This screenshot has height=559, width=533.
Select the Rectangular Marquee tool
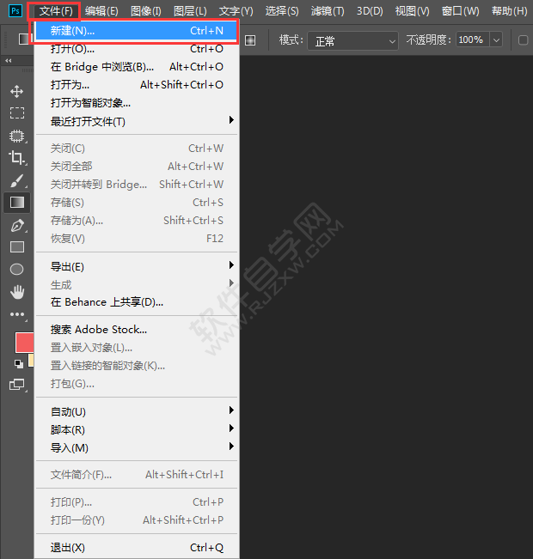[x=17, y=113]
